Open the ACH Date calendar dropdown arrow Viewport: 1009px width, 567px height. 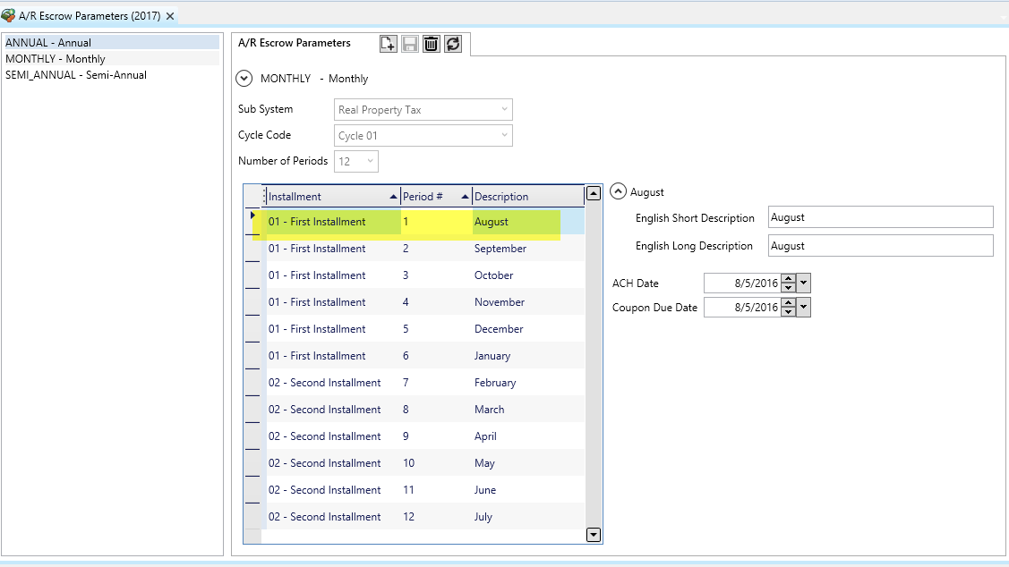coord(803,283)
